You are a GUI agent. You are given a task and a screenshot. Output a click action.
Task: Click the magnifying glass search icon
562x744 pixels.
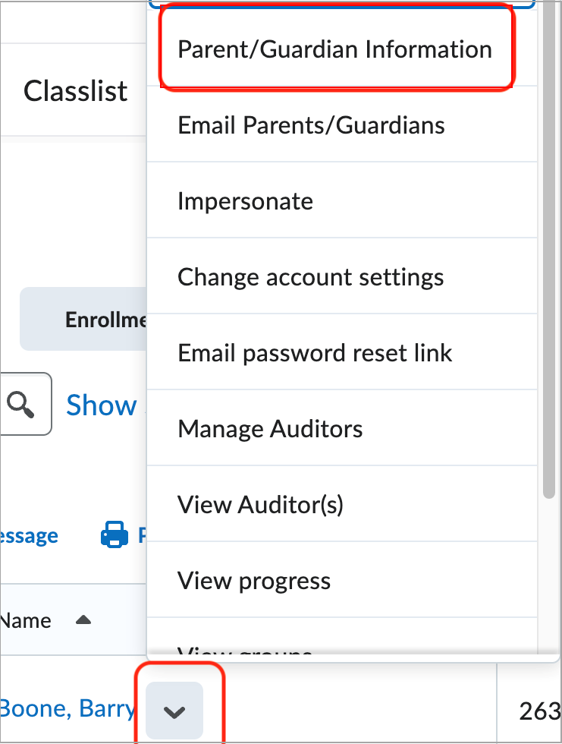pos(21,404)
